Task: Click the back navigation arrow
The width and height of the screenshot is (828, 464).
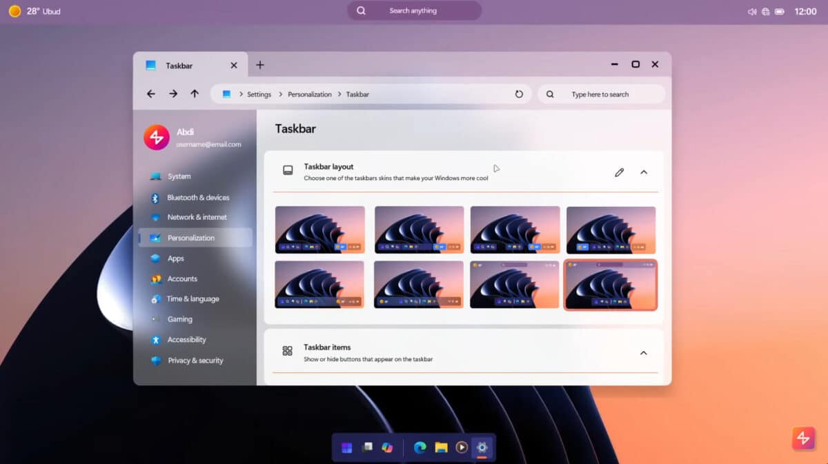Action: (x=150, y=94)
